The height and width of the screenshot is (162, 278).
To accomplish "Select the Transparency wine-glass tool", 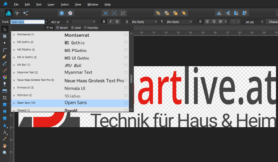I will click(x=5, y=84).
